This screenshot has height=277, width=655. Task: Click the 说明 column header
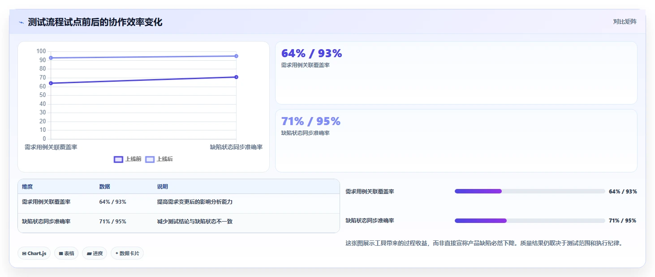coord(162,187)
